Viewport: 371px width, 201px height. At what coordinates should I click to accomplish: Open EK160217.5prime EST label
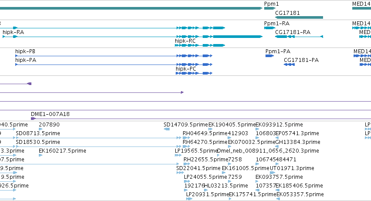tap(62, 151)
